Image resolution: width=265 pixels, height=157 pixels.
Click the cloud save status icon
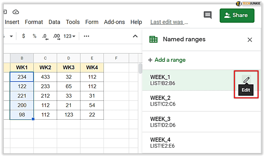pos(16,12)
